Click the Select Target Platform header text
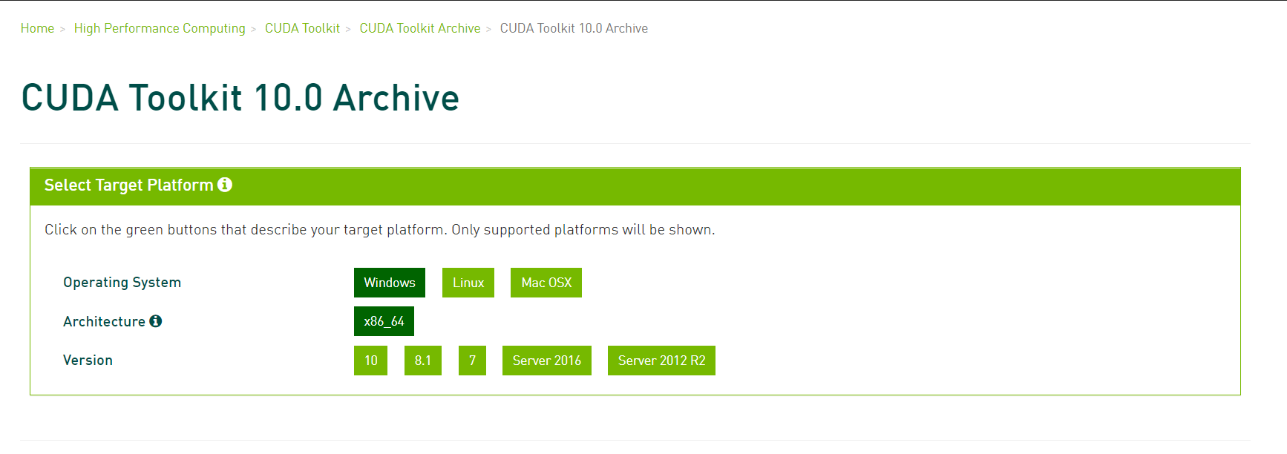Viewport: 1287px width, 454px height. point(128,185)
